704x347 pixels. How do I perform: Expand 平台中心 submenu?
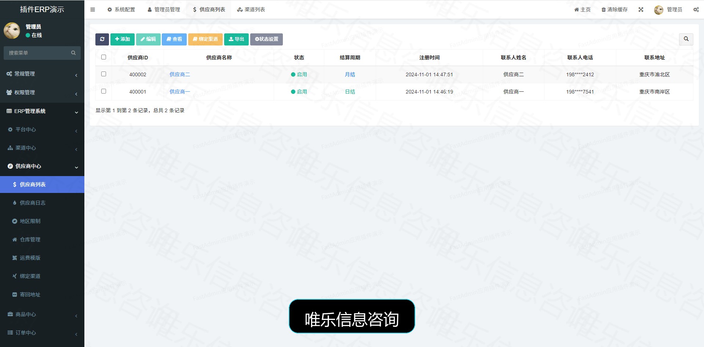pos(42,129)
